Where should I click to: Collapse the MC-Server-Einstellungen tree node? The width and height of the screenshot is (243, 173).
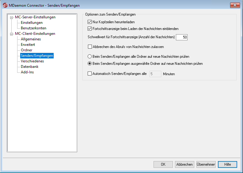(12, 17)
